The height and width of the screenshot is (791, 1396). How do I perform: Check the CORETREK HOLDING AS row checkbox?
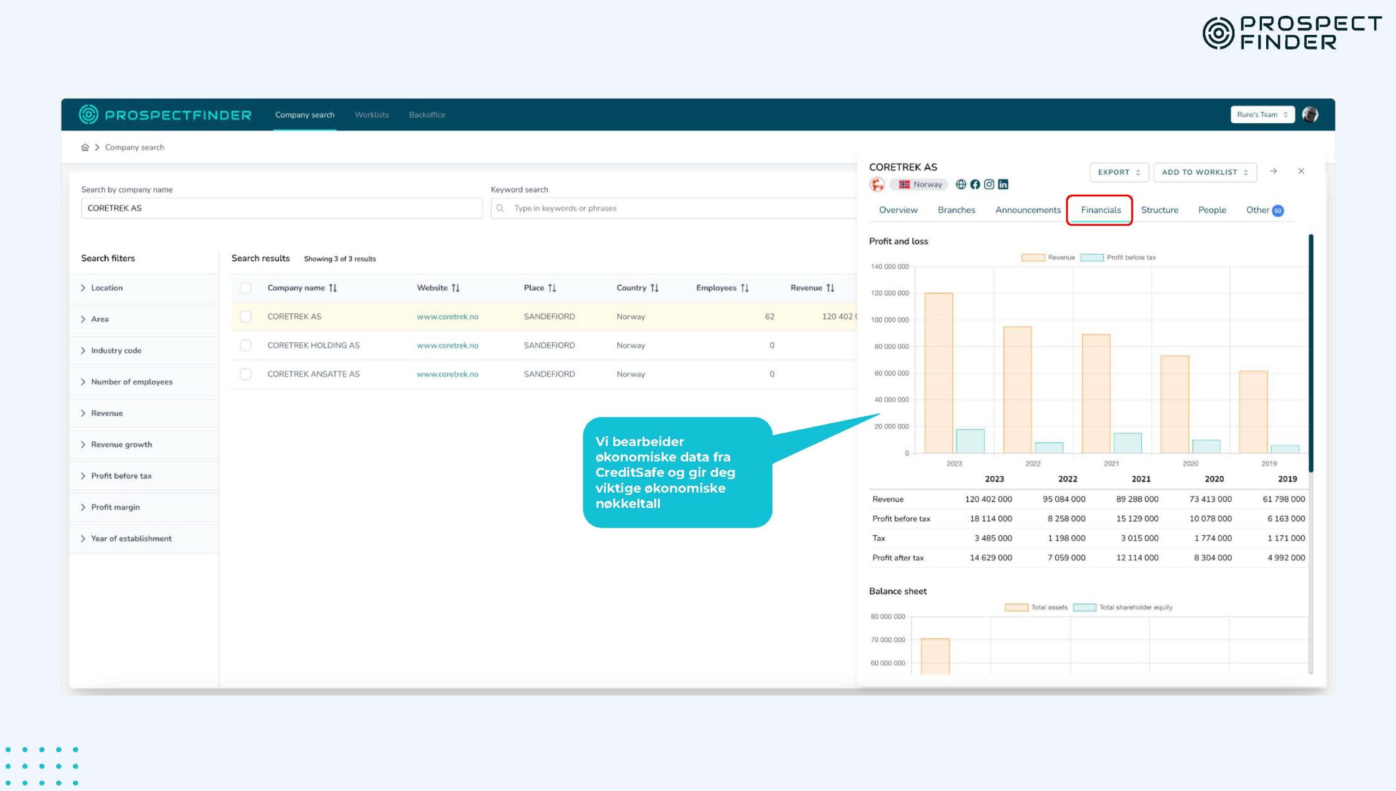click(245, 345)
